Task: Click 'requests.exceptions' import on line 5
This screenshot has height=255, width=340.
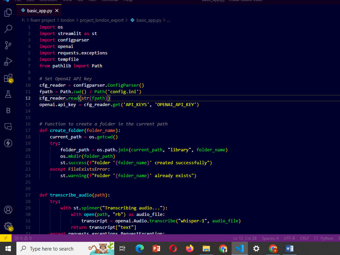Action: point(82,53)
